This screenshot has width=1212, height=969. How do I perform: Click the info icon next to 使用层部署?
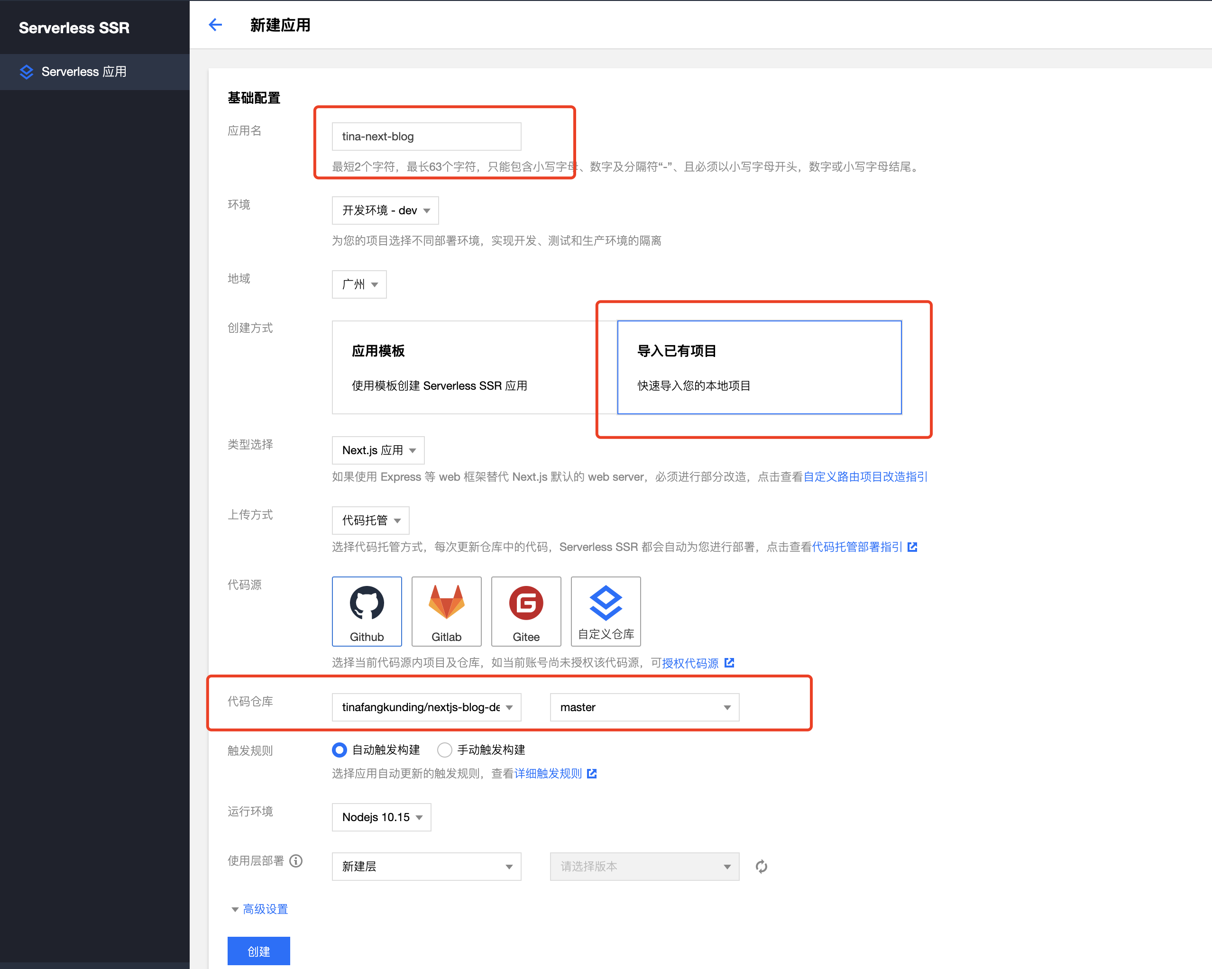click(x=296, y=860)
